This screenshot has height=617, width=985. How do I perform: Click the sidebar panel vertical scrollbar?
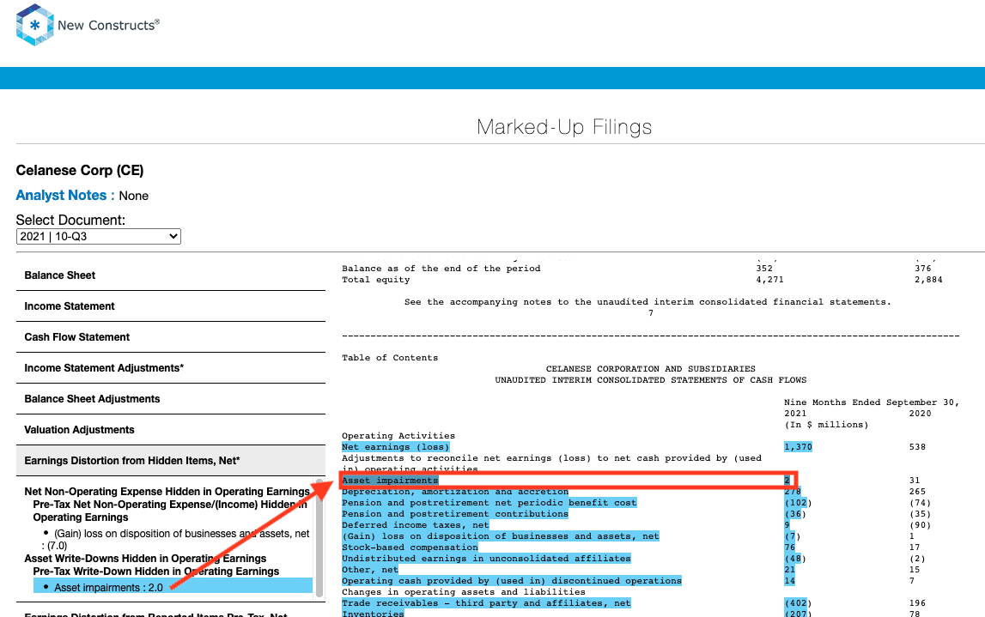(x=319, y=539)
